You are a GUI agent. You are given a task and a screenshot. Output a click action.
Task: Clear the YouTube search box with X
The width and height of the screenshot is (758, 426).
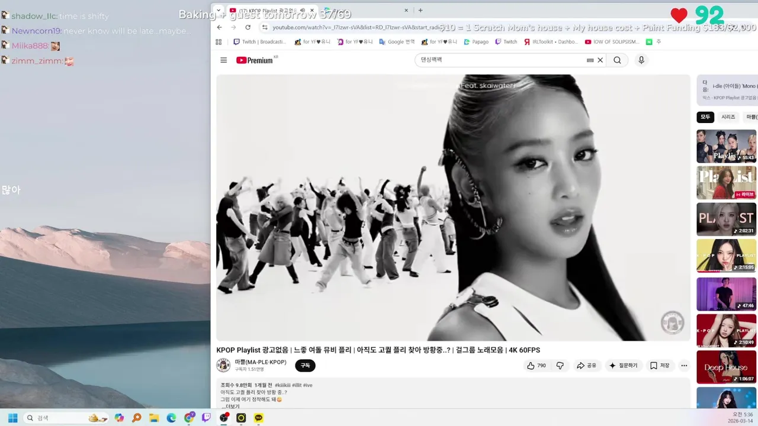pos(600,60)
